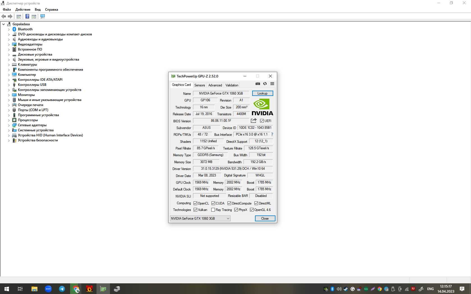Click the blue Help question-mark toolbar icon

click(27, 17)
